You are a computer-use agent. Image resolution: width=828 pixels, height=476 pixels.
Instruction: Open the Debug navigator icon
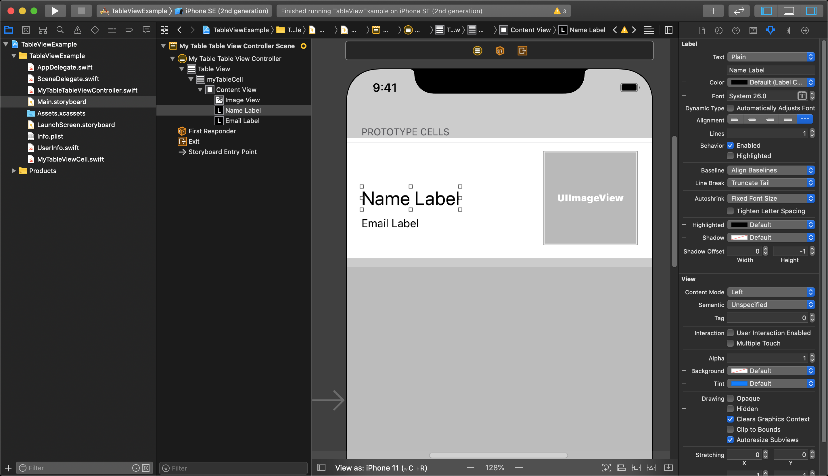click(112, 30)
